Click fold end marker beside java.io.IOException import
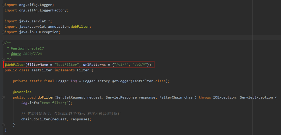Viewport: 281px width, 135px height. pyautogui.click(x=3, y=32)
